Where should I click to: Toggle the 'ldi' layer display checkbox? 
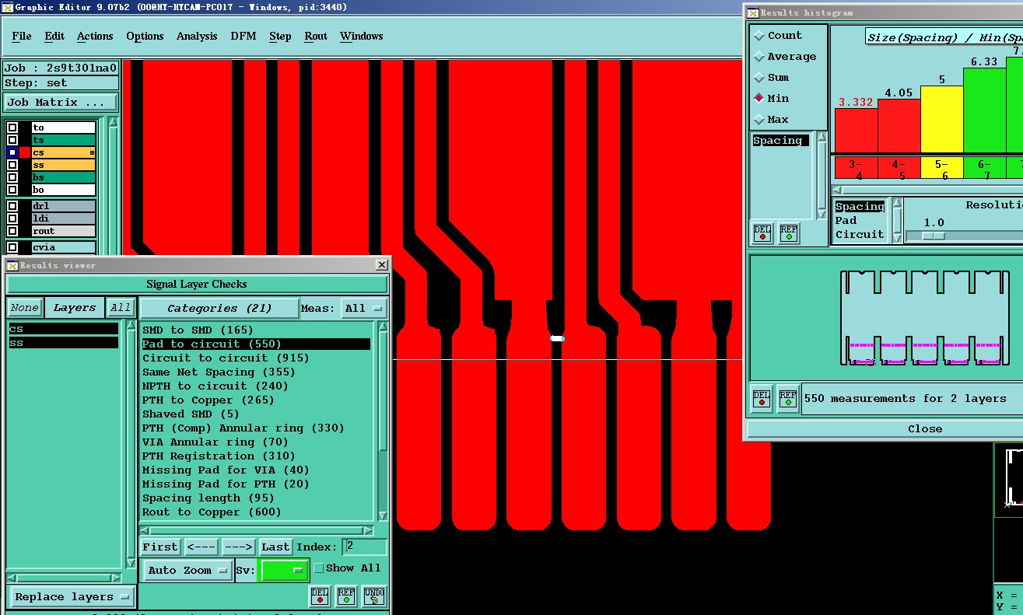[x=12, y=218]
